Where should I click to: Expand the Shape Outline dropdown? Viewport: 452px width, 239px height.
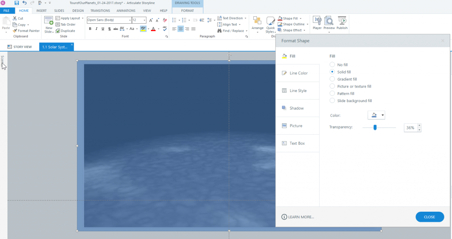click(x=307, y=25)
